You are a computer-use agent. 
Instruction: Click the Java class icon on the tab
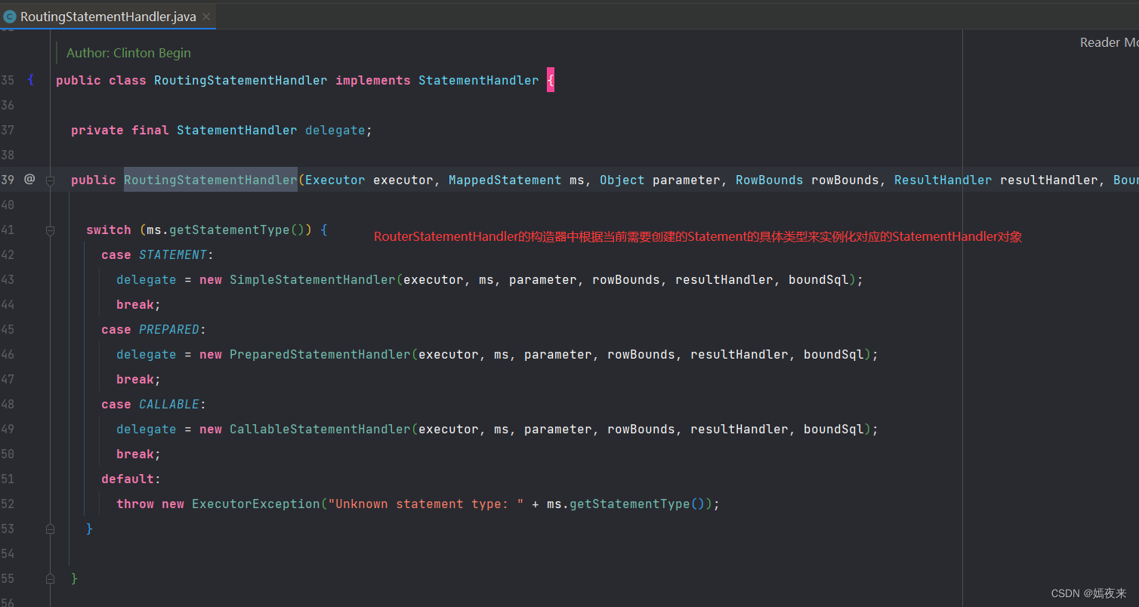[x=10, y=17]
